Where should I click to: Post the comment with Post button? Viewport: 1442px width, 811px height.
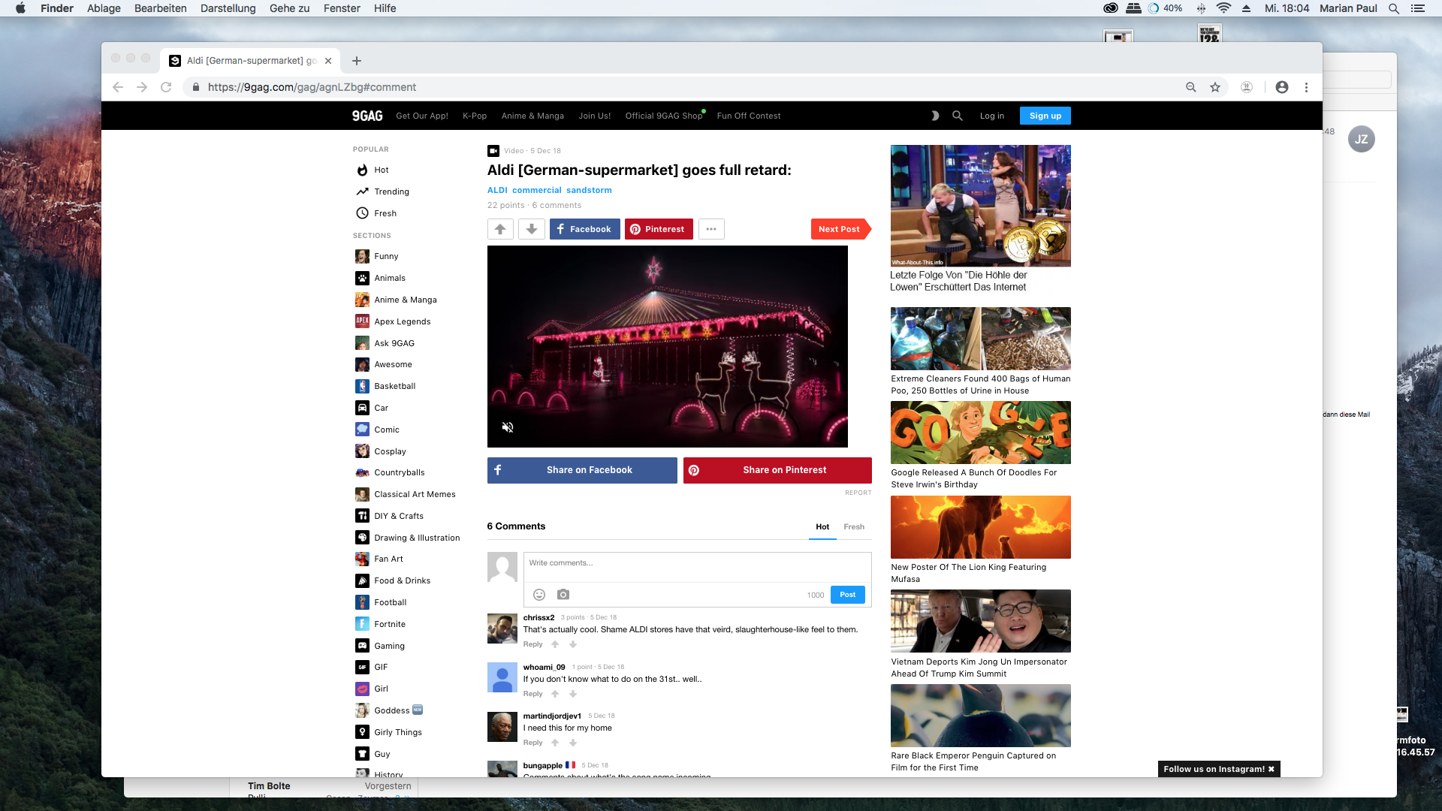coord(848,595)
